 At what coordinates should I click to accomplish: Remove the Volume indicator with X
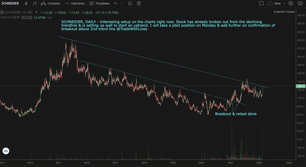pos(30,17)
